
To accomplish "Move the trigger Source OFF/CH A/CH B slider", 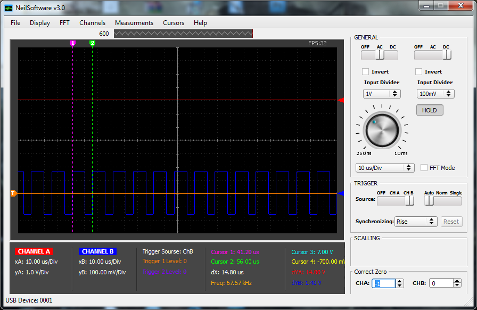I will 396,201.
